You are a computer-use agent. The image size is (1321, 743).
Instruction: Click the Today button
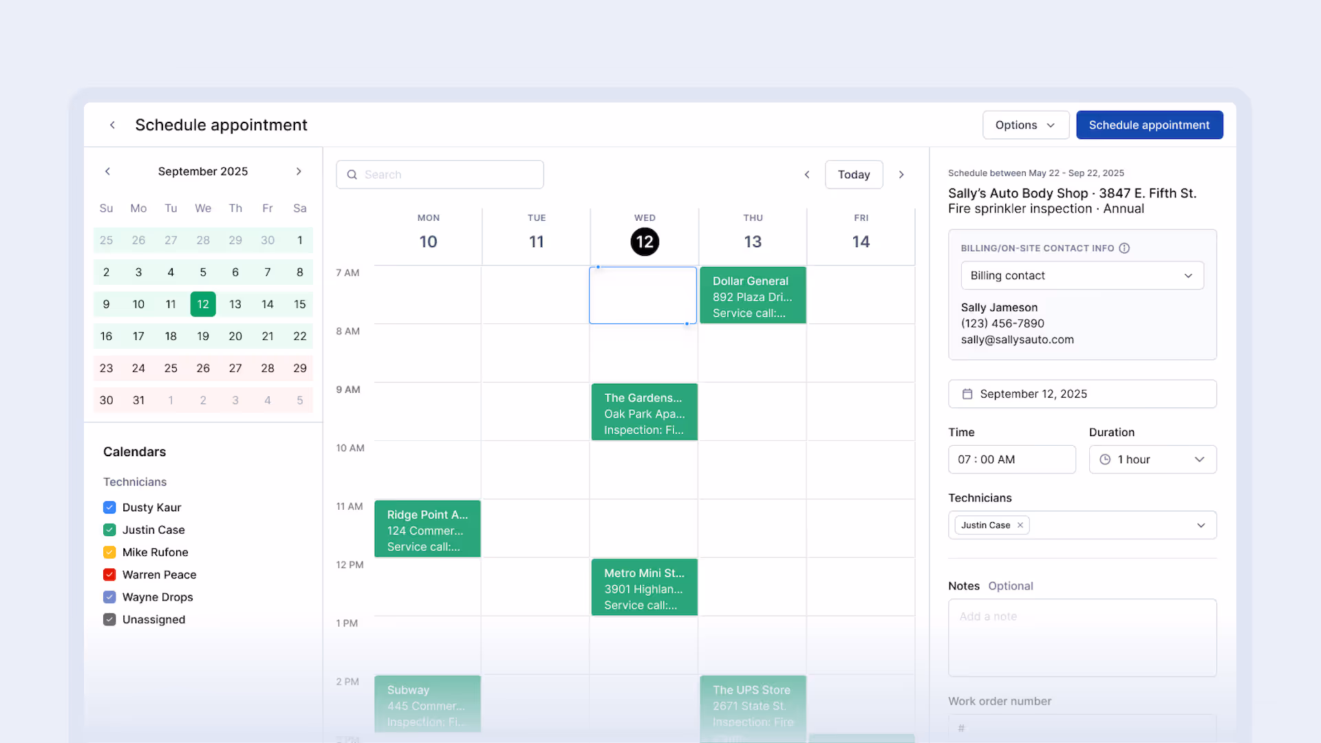[854, 175]
